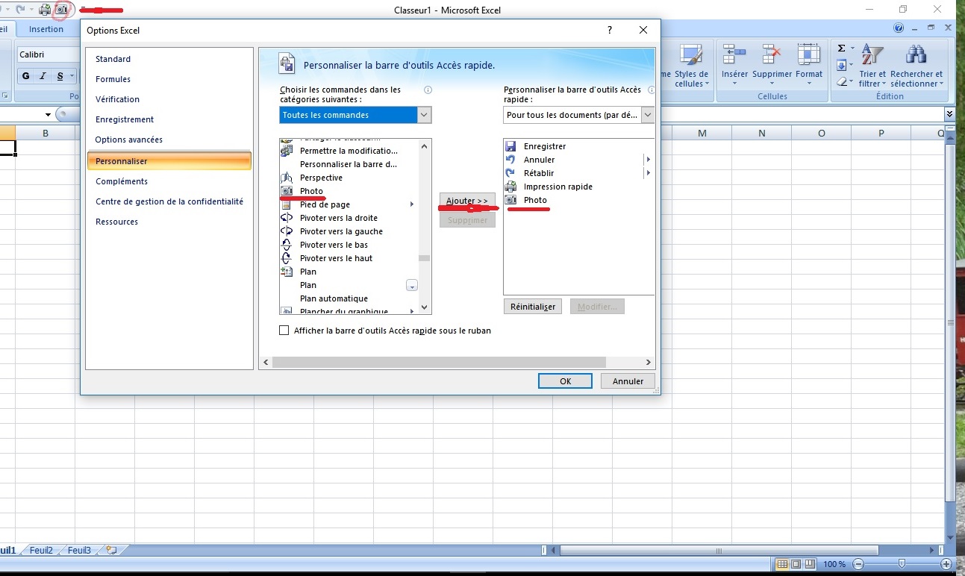
Task: Toggle bold G formatting button
Action: click(x=26, y=76)
